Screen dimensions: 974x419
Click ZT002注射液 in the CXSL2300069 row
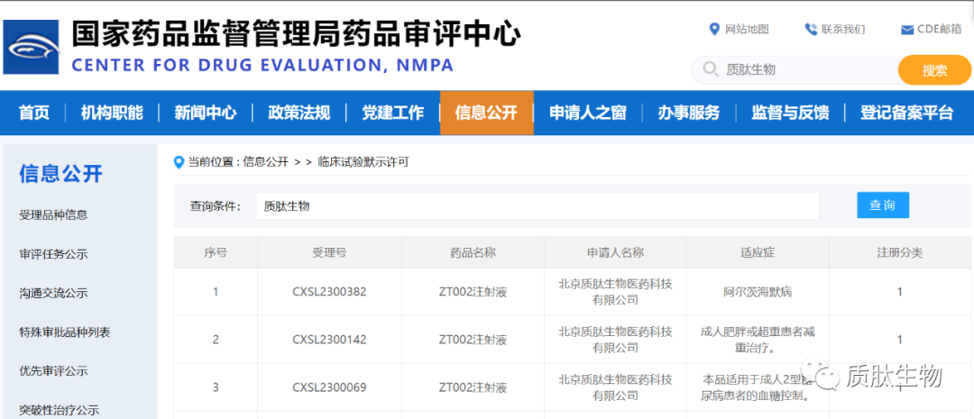(x=473, y=388)
